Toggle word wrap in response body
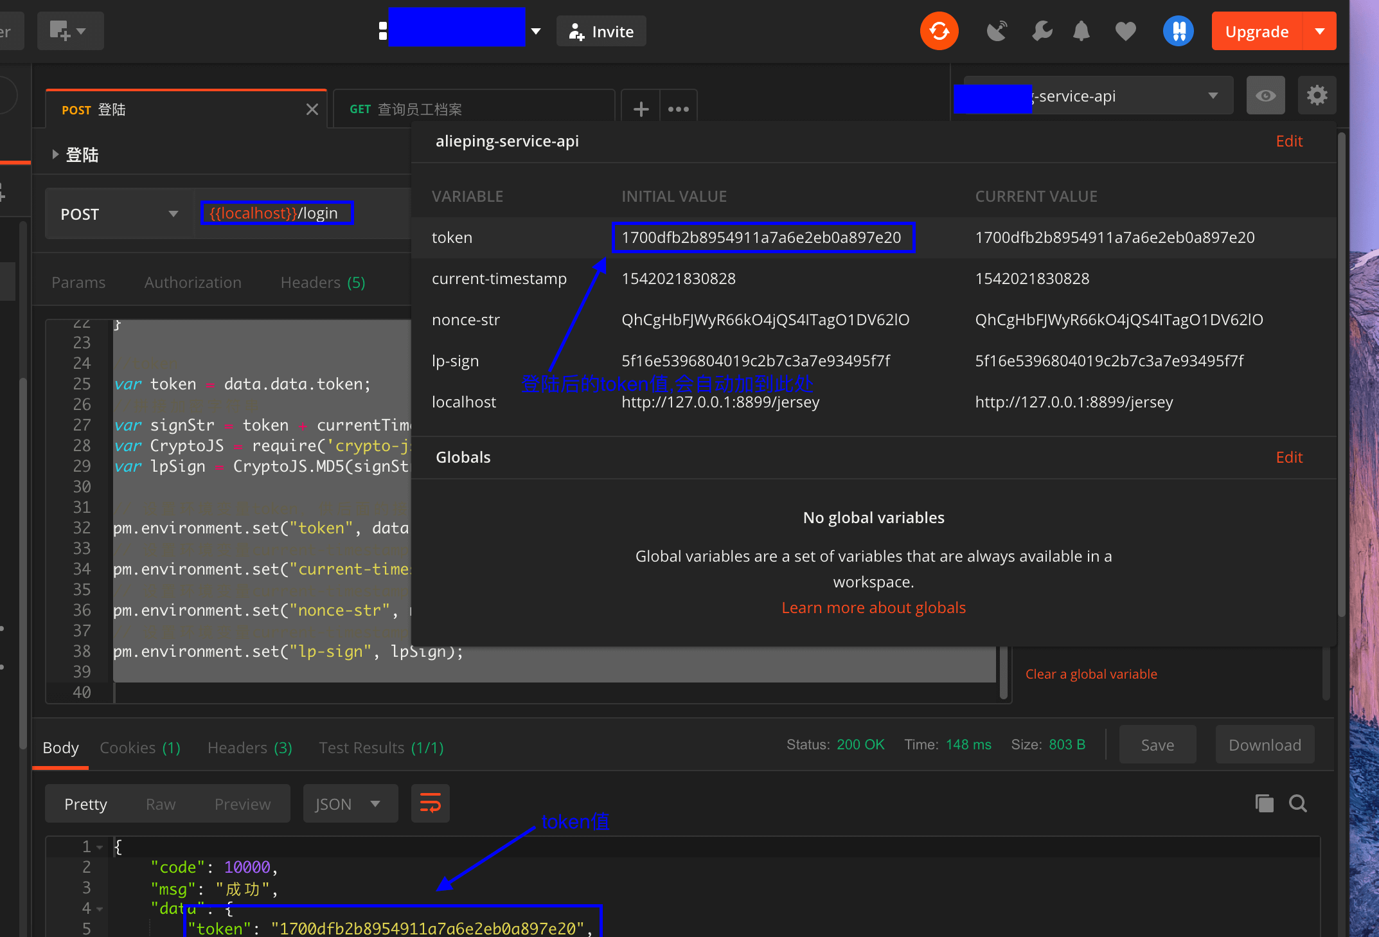The image size is (1379, 937). tap(430, 803)
